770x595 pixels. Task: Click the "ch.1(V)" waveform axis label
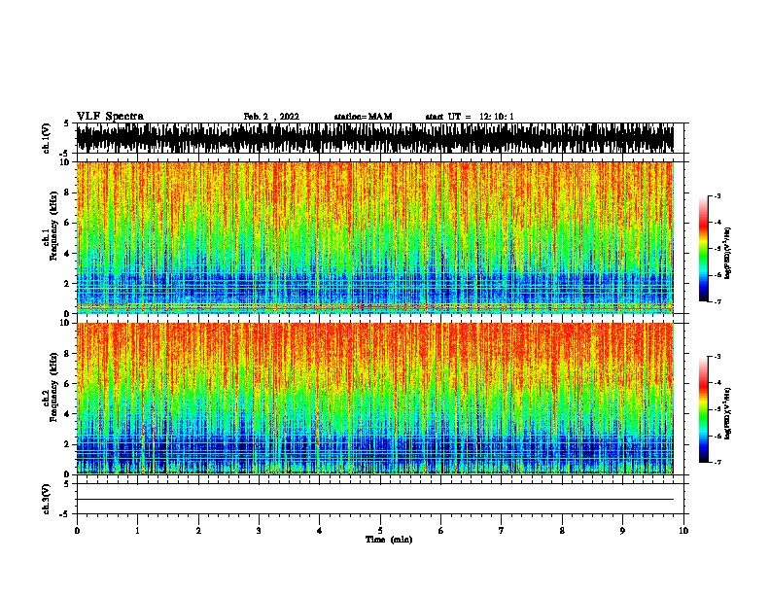click(47, 138)
